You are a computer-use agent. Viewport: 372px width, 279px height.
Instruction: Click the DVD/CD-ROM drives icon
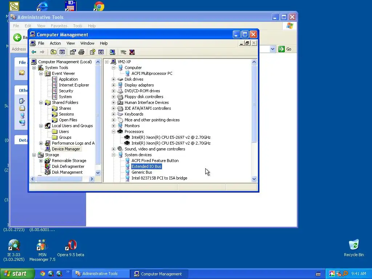click(x=120, y=91)
